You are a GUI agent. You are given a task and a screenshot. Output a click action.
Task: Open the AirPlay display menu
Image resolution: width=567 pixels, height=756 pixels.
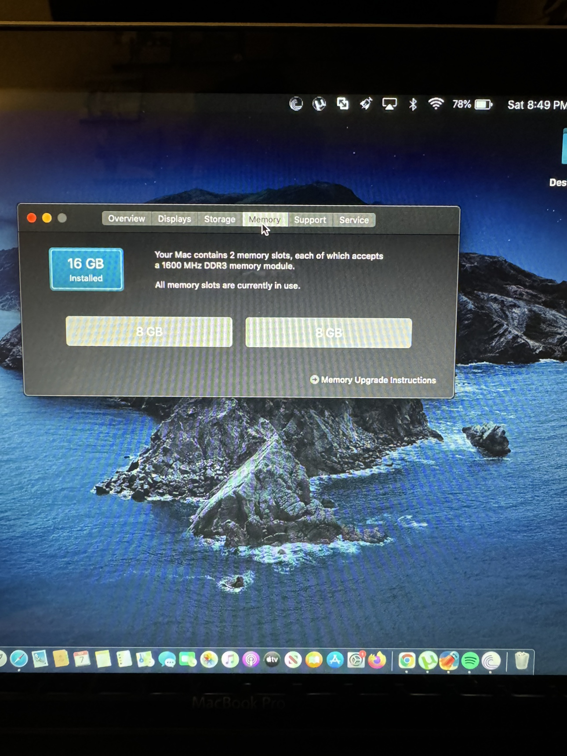pyautogui.click(x=389, y=104)
